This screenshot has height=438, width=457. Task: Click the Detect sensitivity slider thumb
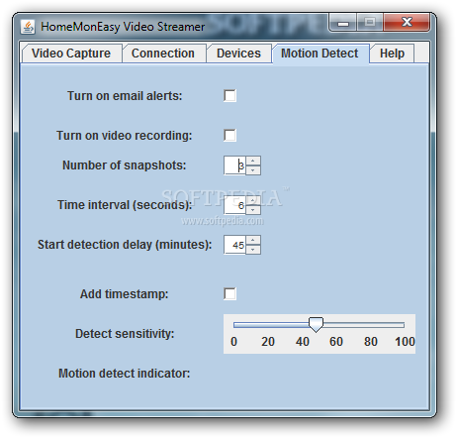(316, 325)
